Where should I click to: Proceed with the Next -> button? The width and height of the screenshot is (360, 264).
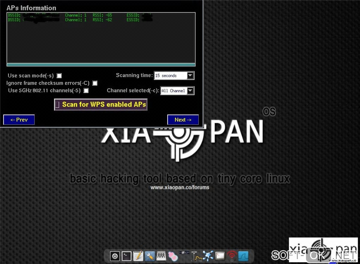pyautogui.click(x=183, y=120)
